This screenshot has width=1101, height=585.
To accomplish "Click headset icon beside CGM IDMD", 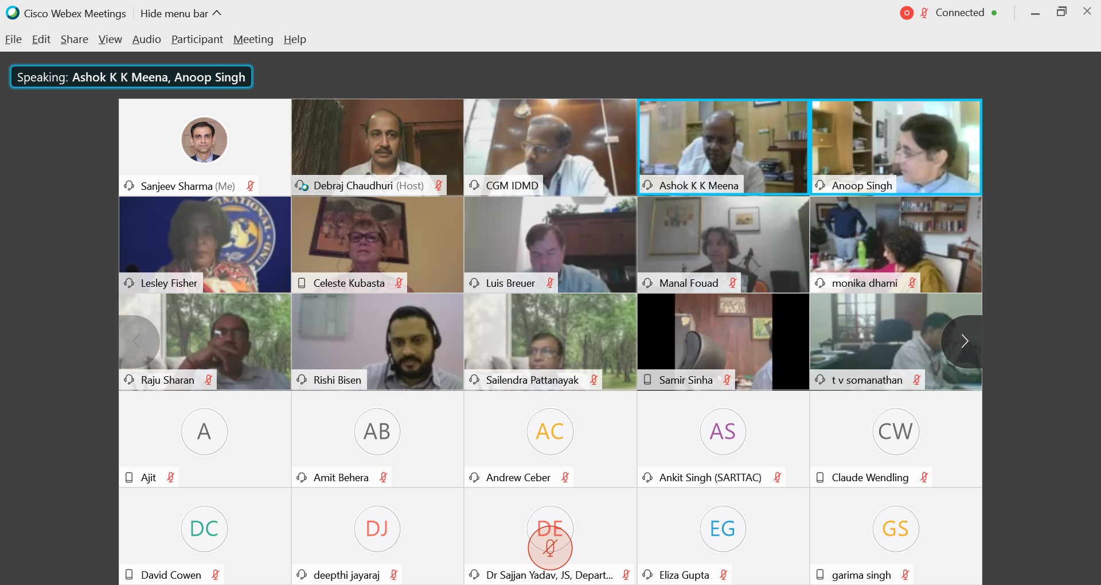I will click(474, 185).
